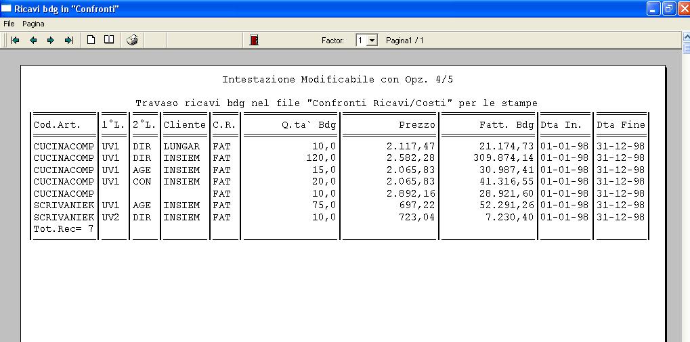Screen dimensions: 690x342
Task: Show single page view icon
Action: [91, 40]
